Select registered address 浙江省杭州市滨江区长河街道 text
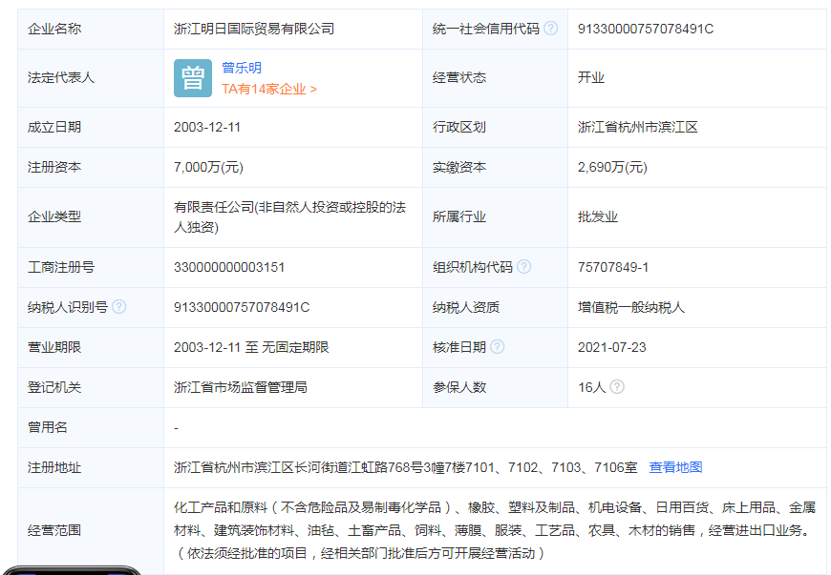 tap(405, 467)
